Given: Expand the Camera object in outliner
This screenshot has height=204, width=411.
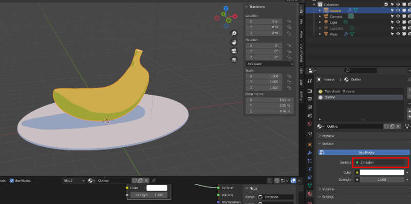Looking at the screenshot, I should 320,16.
